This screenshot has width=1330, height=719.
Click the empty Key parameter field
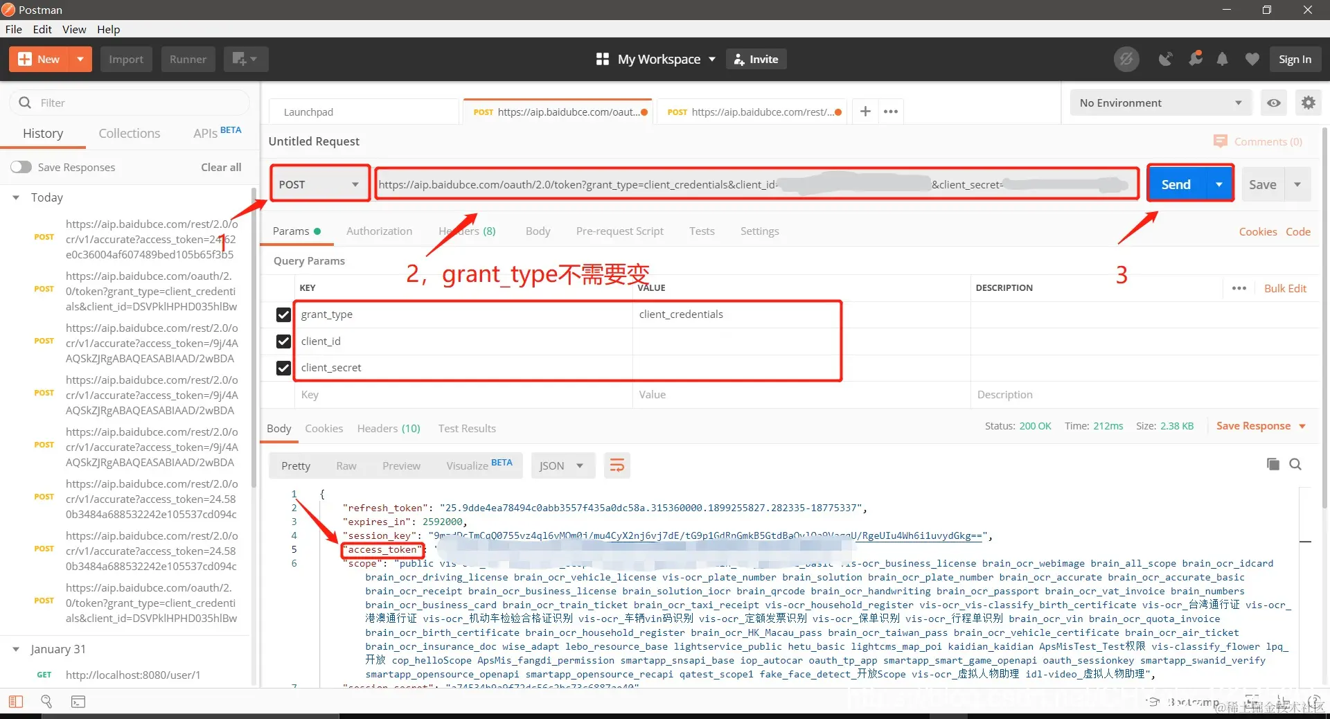(463, 394)
